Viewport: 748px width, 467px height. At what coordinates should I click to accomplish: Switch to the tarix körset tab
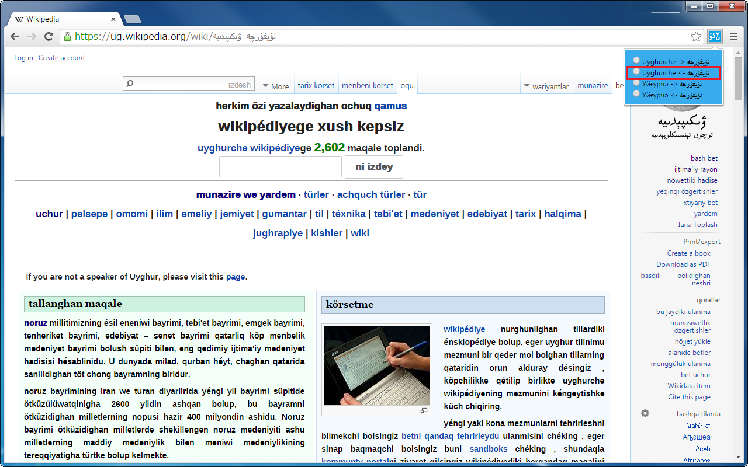tap(316, 86)
